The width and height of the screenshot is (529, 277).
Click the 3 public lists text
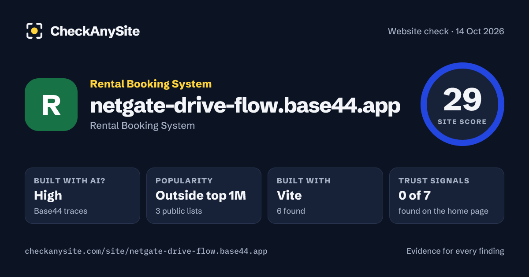click(179, 211)
